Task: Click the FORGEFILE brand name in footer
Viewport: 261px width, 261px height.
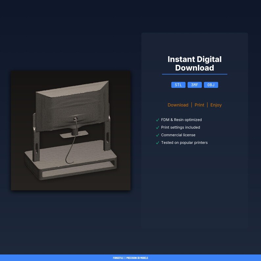Action: [118, 258]
